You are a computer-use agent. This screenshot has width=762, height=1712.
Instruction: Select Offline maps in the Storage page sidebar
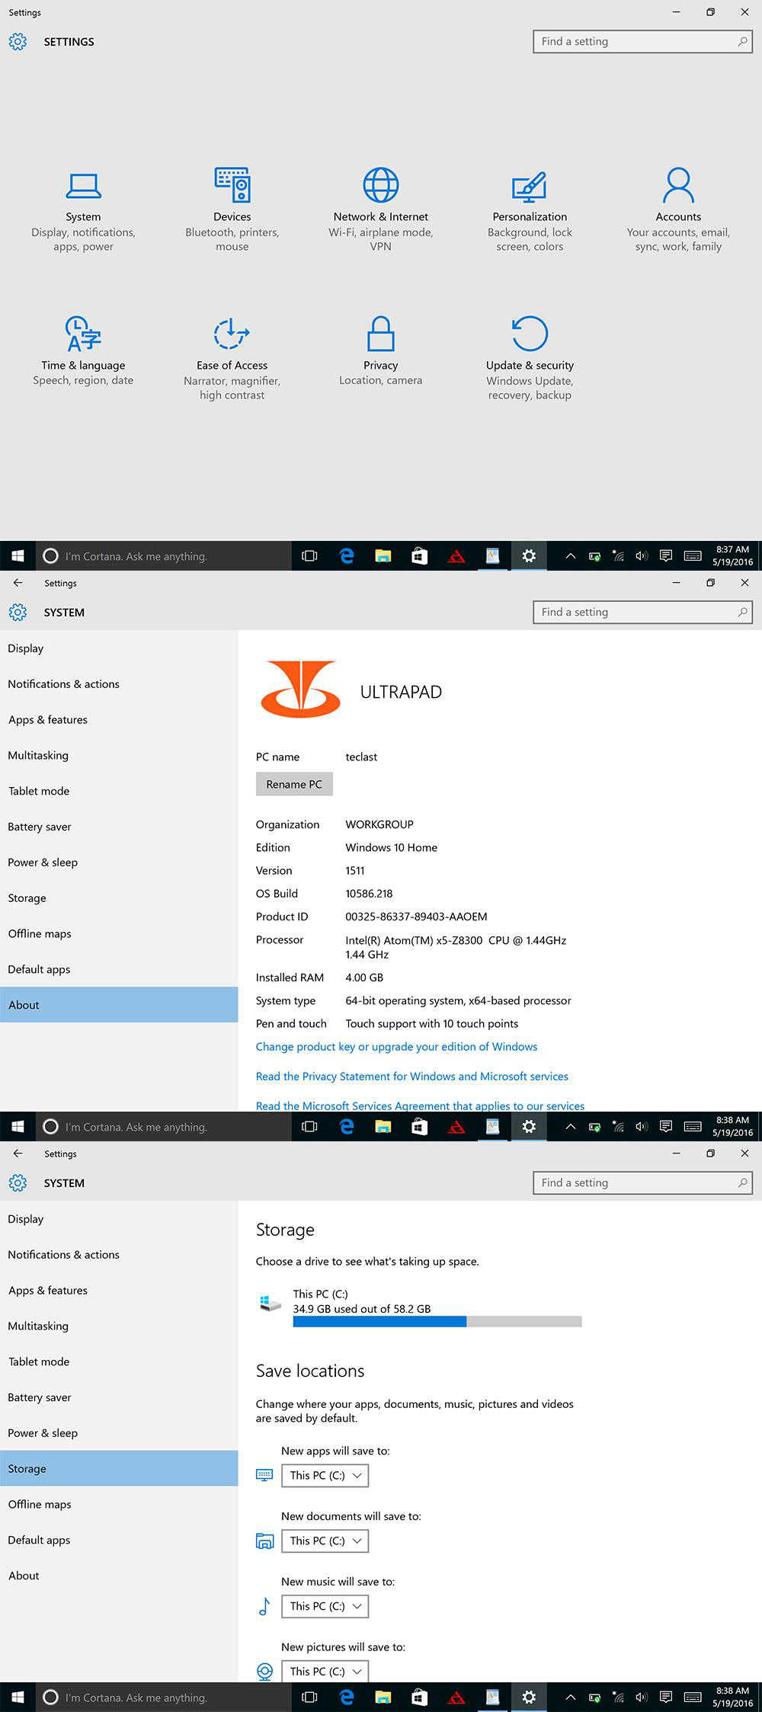point(119,1504)
